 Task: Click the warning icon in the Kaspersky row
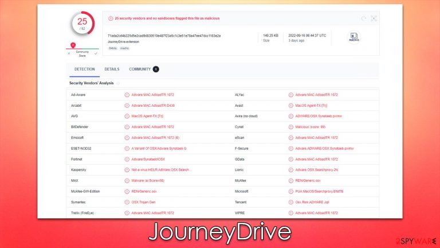click(x=127, y=170)
